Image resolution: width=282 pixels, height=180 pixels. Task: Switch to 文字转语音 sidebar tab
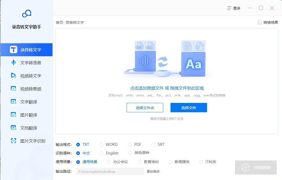[x=26, y=63]
